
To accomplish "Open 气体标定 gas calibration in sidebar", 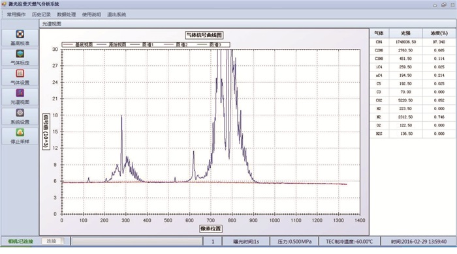I will 20,57.
